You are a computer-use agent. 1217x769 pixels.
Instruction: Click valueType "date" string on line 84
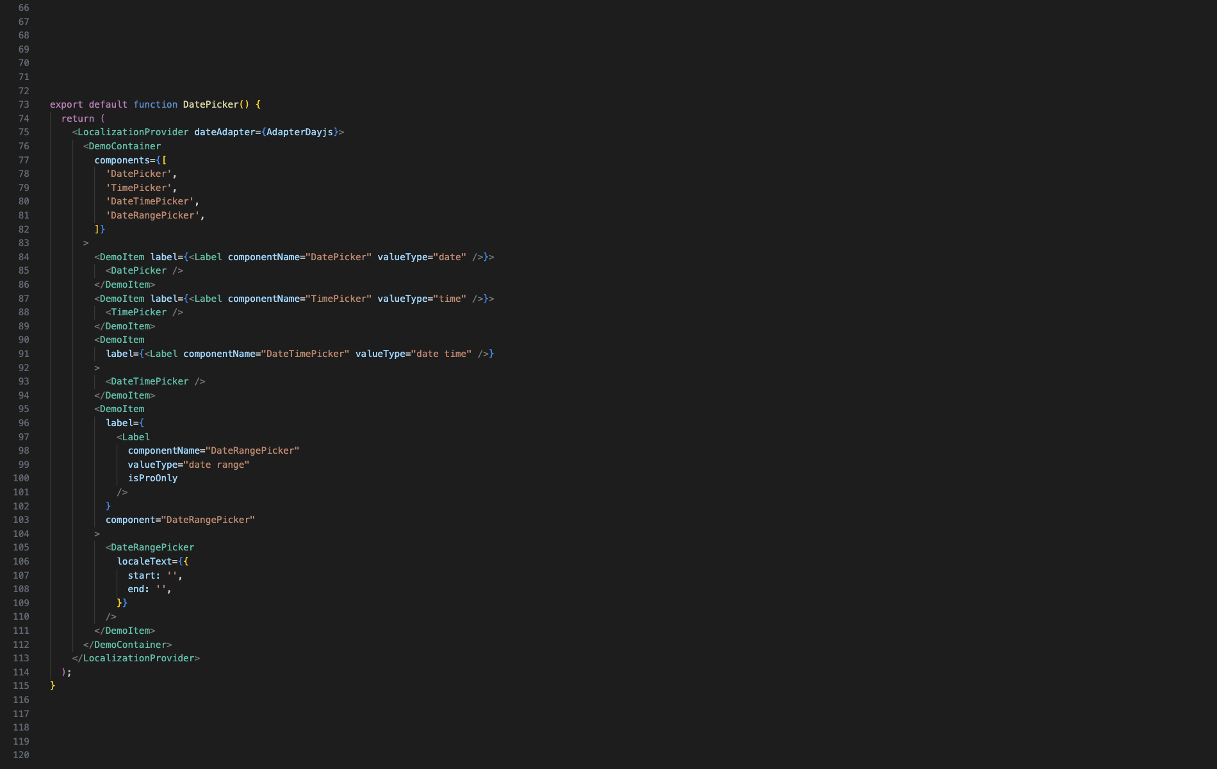(x=450, y=257)
